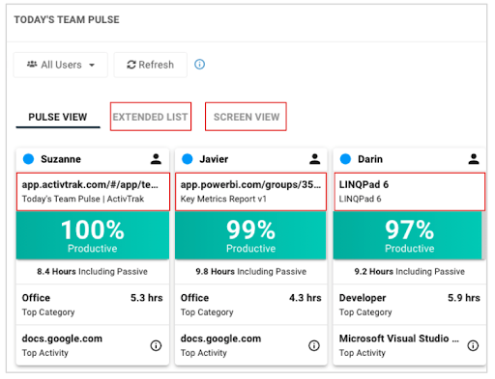This screenshot has width=495, height=379.
Task: Click Darin's blue status dot
Action: pyautogui.click(x=345, y=159)
